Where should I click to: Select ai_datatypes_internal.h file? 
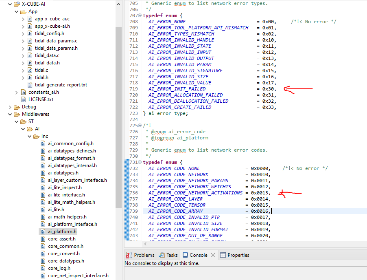point(72,165)
